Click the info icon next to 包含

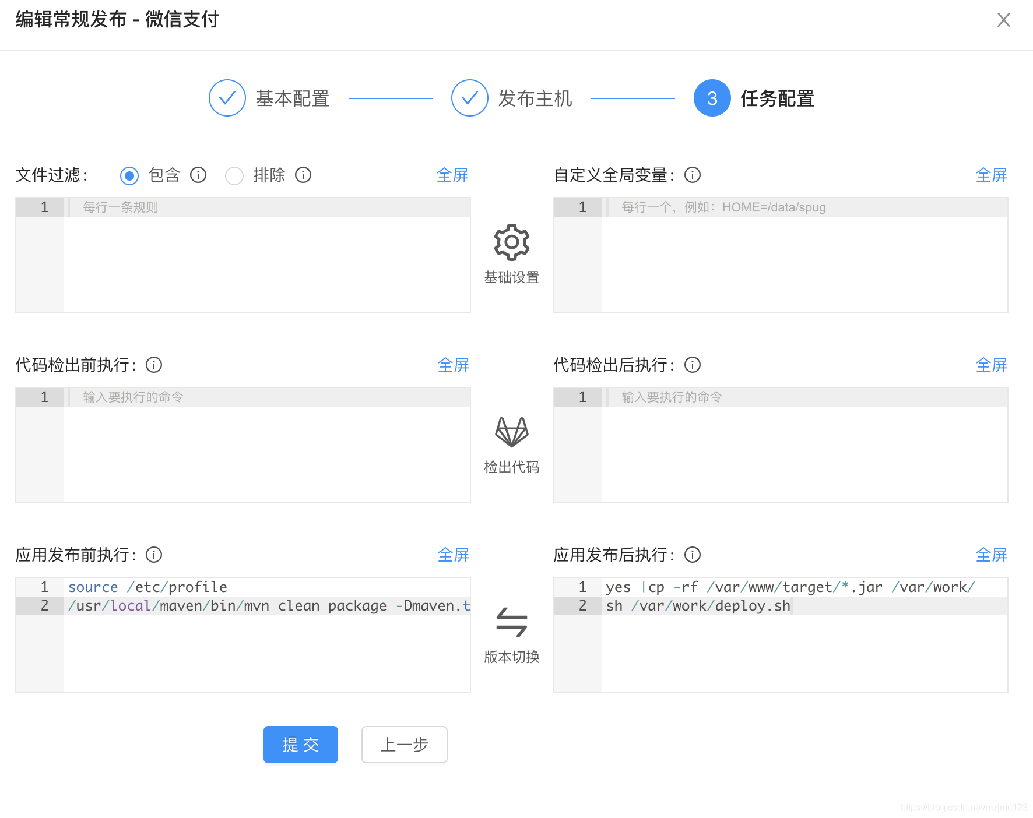(198, 175)
